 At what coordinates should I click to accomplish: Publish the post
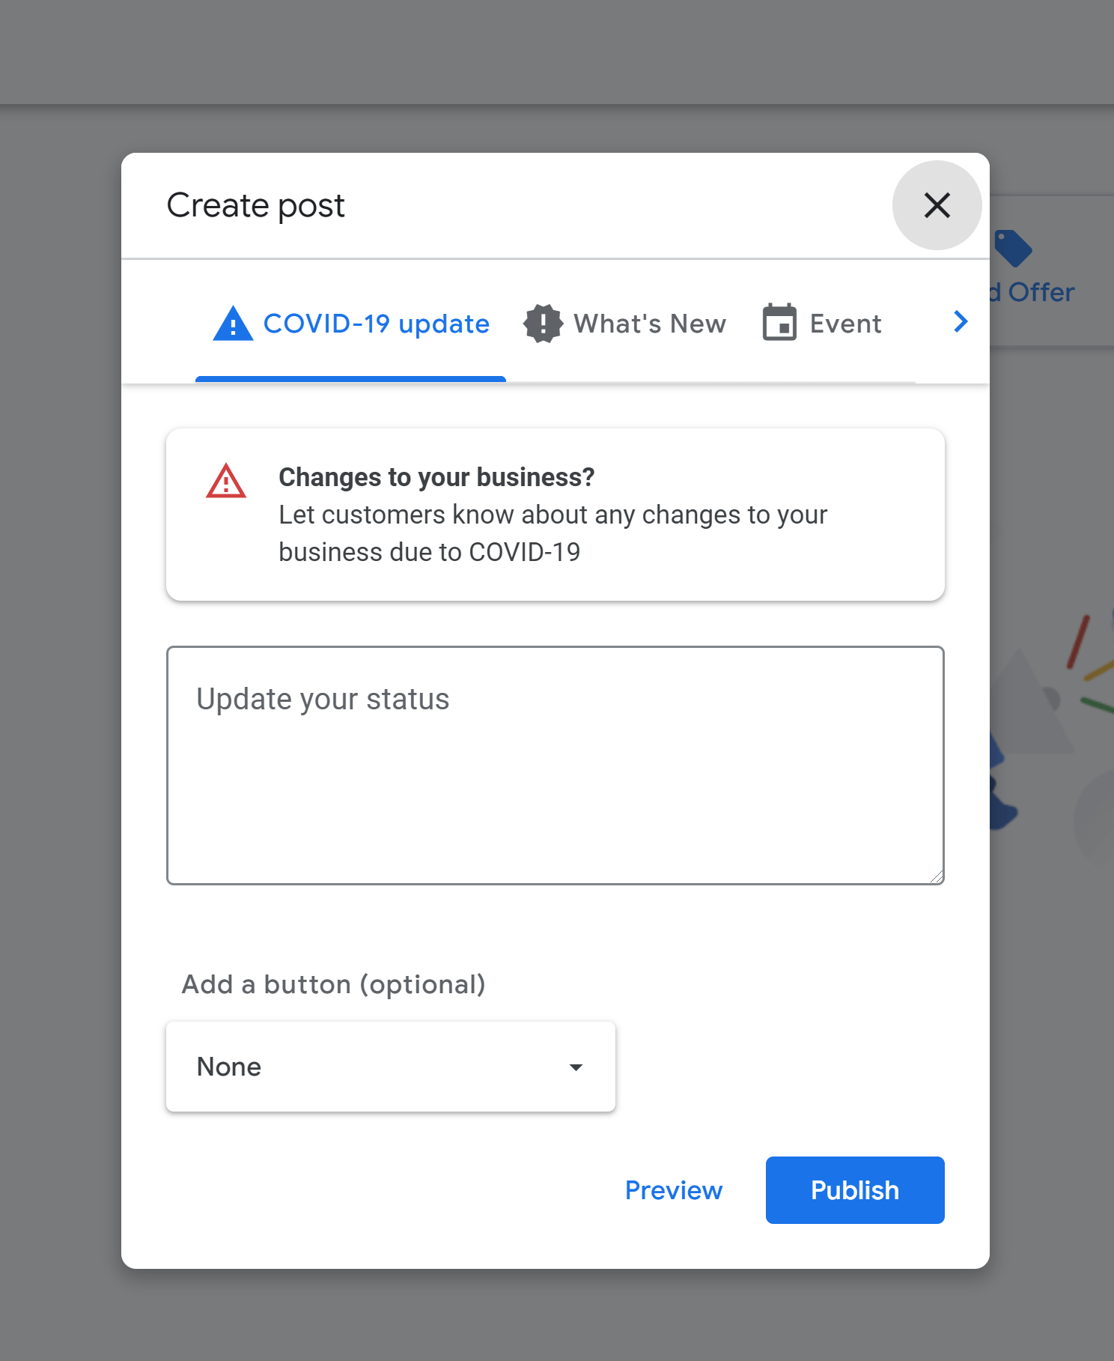pos(855,1190)
